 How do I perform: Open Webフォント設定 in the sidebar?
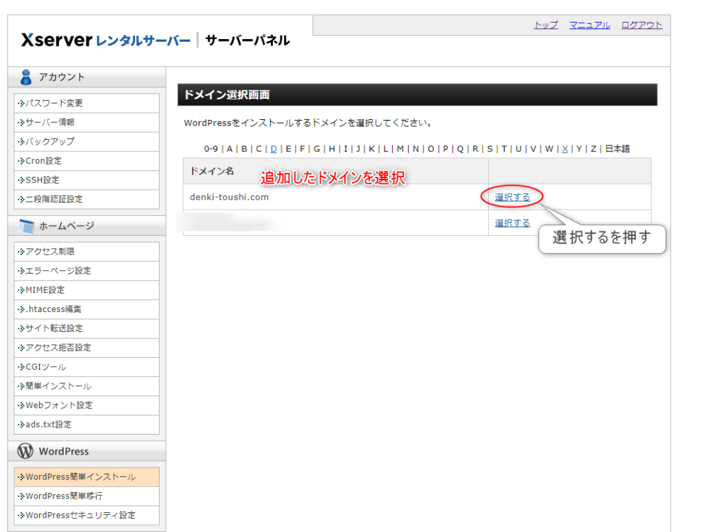click(87, 405)
